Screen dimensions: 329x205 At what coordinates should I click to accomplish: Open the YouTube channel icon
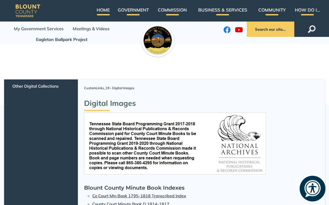(239, 30)
